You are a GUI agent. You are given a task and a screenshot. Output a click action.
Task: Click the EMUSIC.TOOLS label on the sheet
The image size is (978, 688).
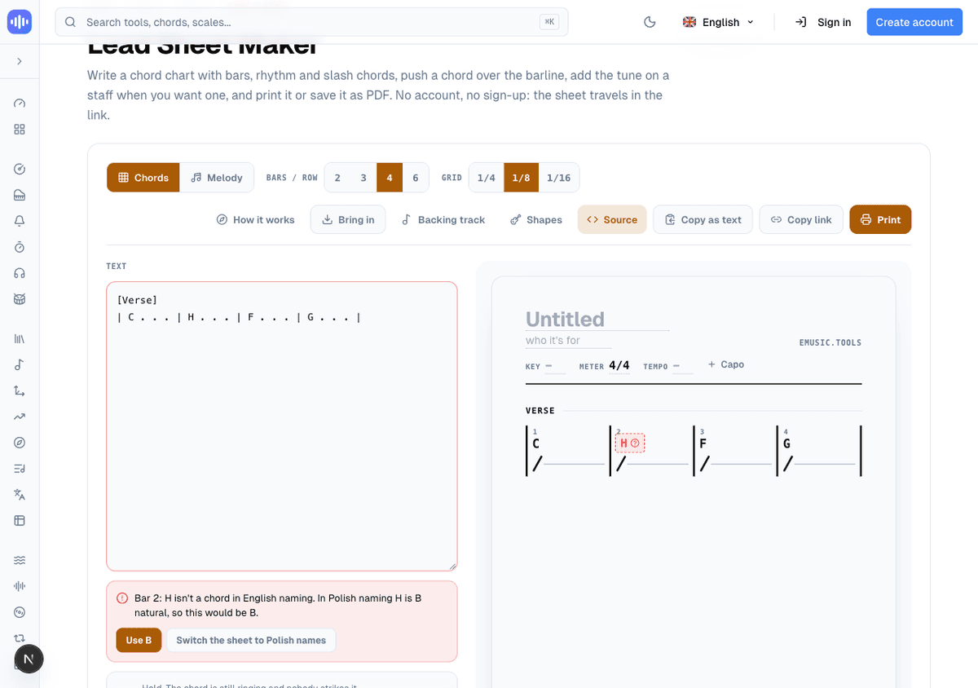(830, 342)
